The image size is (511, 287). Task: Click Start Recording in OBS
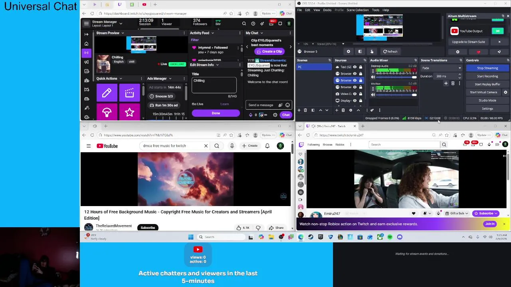click(487, 76)
